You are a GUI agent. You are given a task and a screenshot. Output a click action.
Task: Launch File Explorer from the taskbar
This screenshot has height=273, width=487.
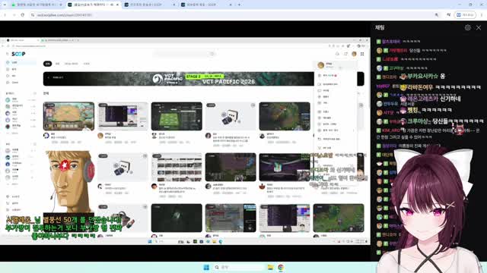pyautogui.click(x=270, y=267)
